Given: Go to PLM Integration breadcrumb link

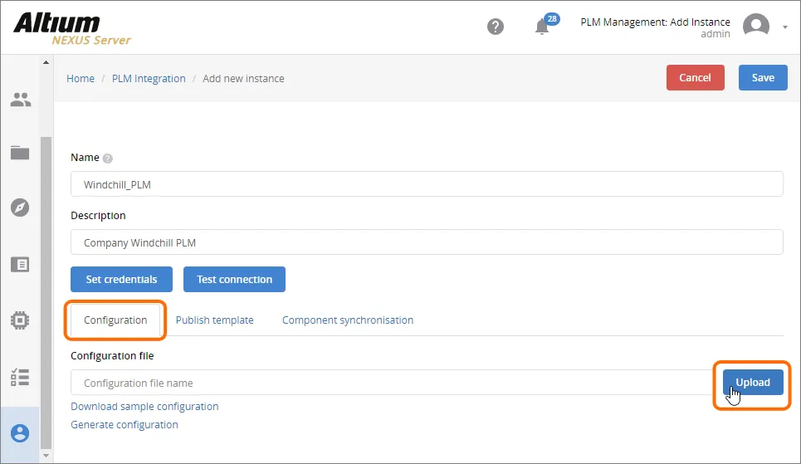Looking at the screenshot, I should [x=149, y=79].
